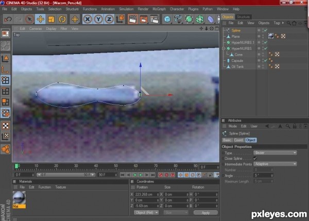
Task: Render to Picture Viewer icon
Action: (x=144, y=20)
